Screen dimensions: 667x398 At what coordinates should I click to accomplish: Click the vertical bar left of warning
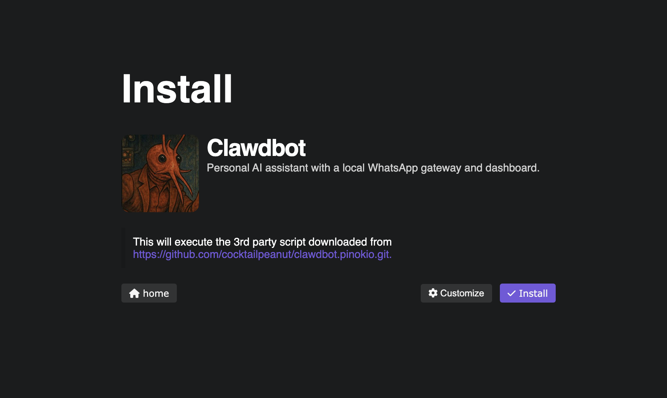point(123,248)
